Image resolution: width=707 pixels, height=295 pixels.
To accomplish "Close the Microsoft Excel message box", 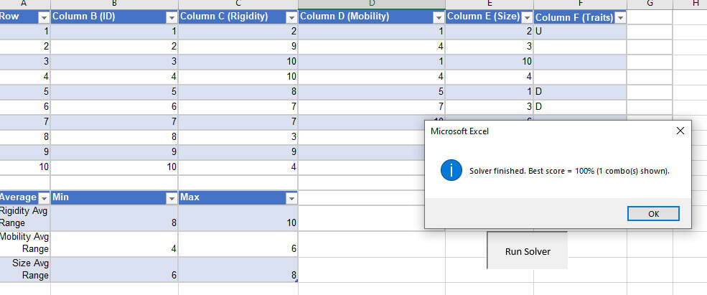I will 680,131.
